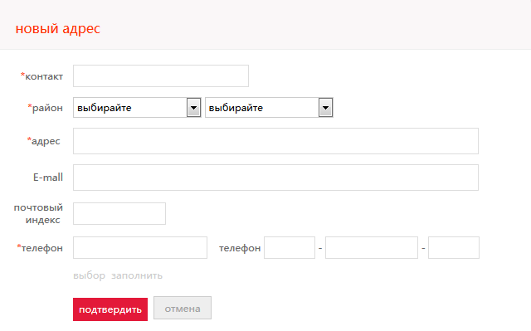Click the почтовый индекс input box
This screenshot has height=331, width=531.
coord(119,213)
